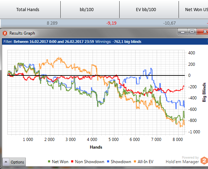Select the Showdown legend label
Image resolution: width=208 pixels, height=169 pixels.
point(121,162)
